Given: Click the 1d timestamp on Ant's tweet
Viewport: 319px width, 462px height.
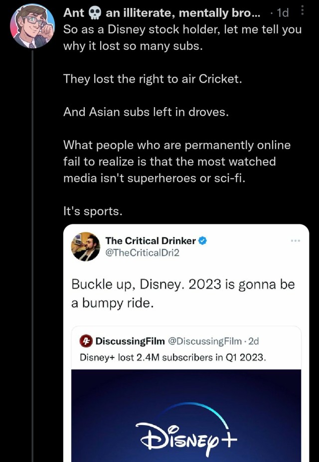Looking at the screenshot, I should pos(282,13).
